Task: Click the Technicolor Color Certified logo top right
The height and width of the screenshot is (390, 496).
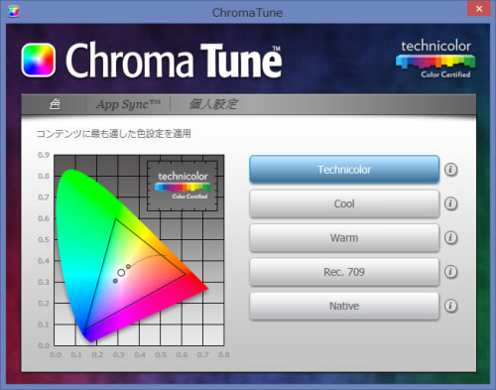Action: (435, 60)
